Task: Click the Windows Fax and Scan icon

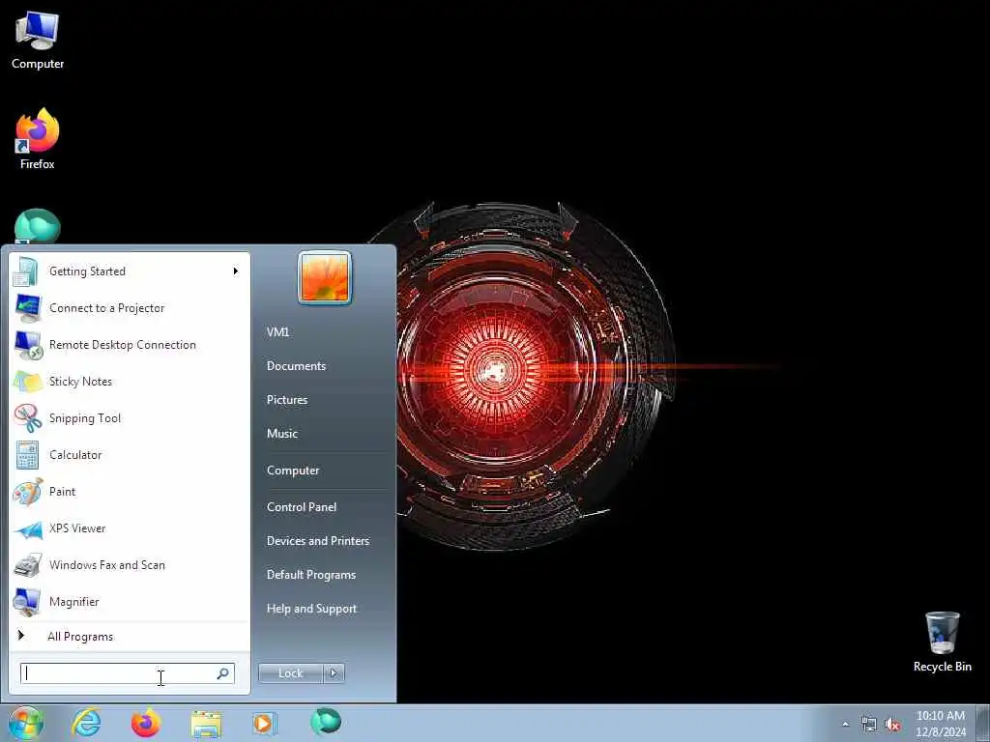Action: coord(28,565)
